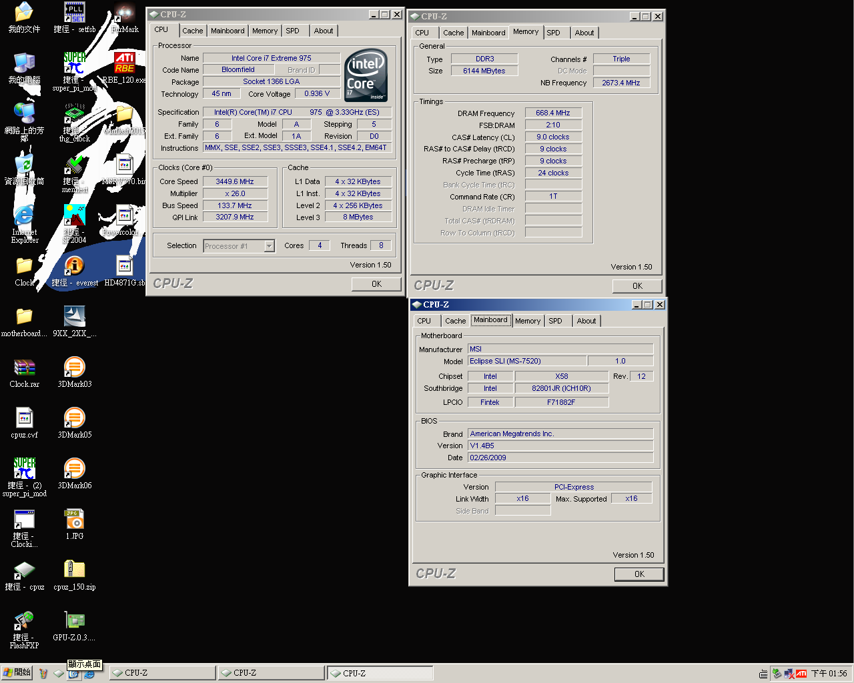
Task: Click the QPI Link value 3207.9 MHz
Action: click(x=235, y=217)
